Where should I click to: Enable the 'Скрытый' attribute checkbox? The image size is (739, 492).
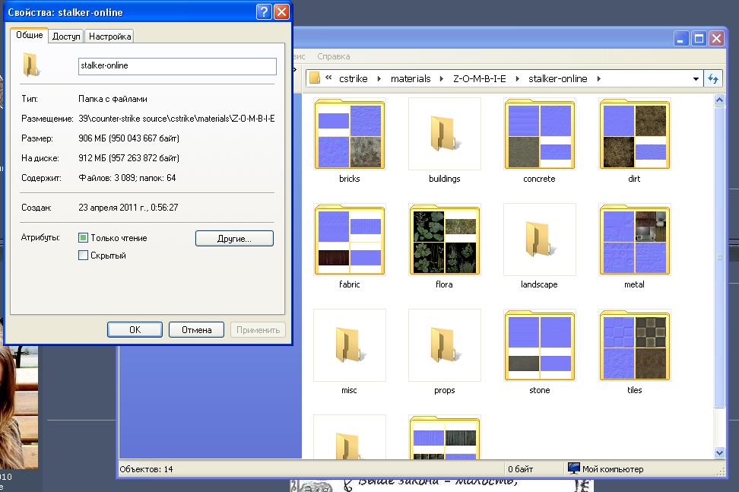83,256
